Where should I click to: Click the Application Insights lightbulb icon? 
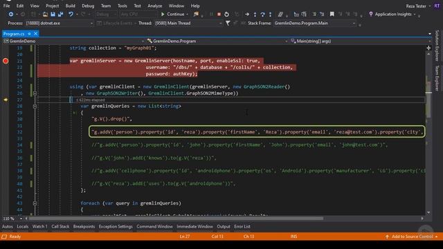[x=371, y=14]
